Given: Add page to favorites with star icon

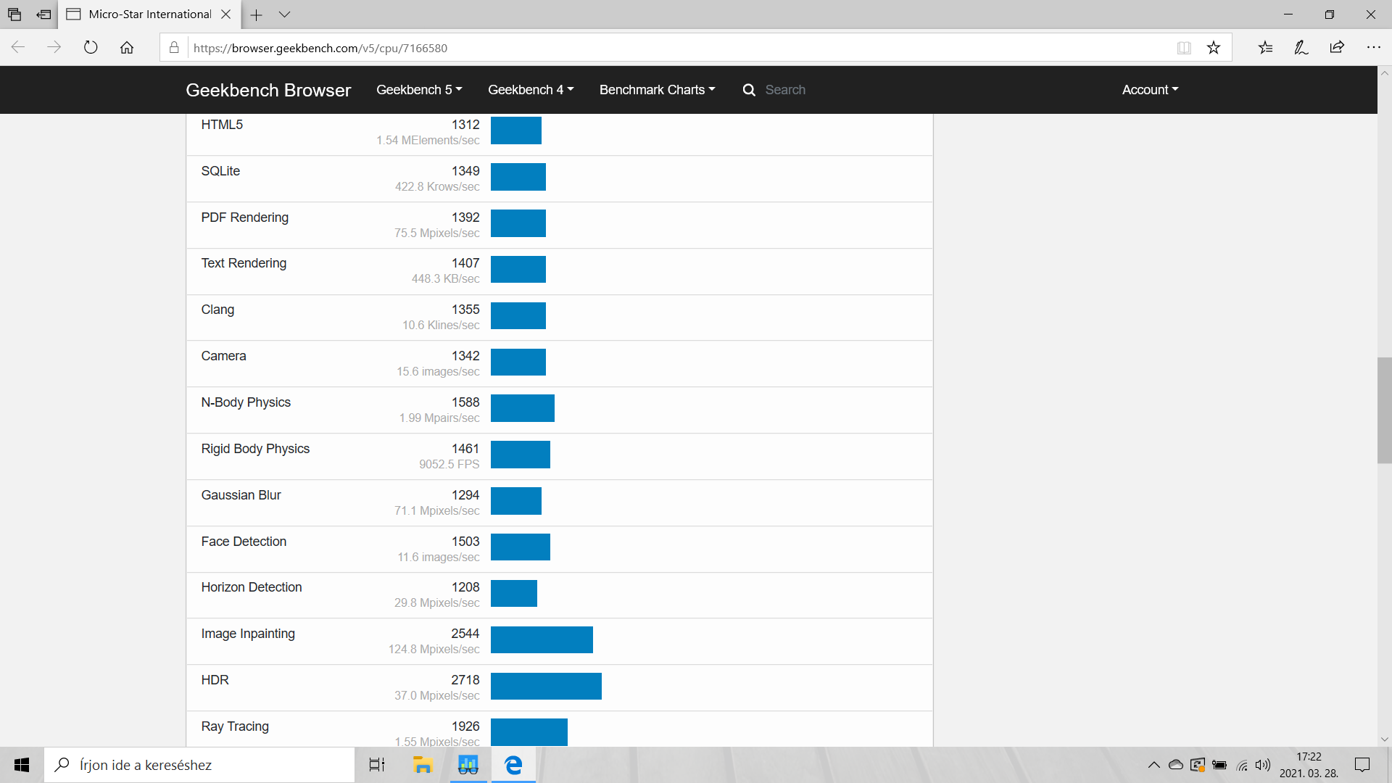Looking at the screenshot, I should click(x=1214, y=48).
